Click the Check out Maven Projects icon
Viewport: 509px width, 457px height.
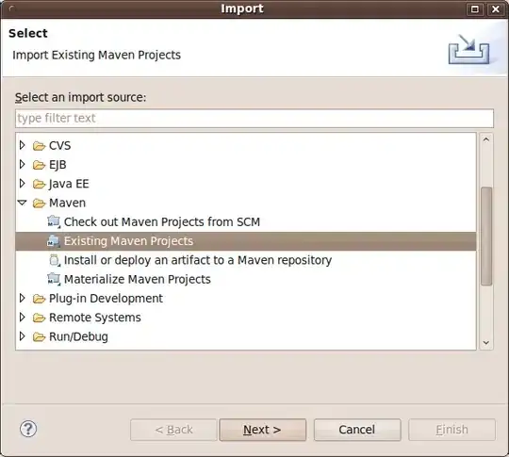pos(54,222)
